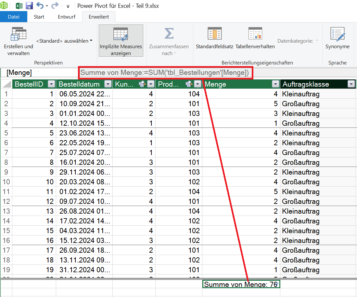The image size is (357, 297).
Task: Click the Zusammenfassen nach sigma icon
Action: (169, 34)
